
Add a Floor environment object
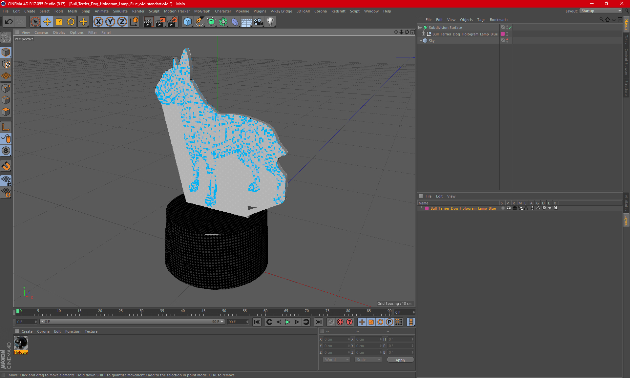point(246,22)
